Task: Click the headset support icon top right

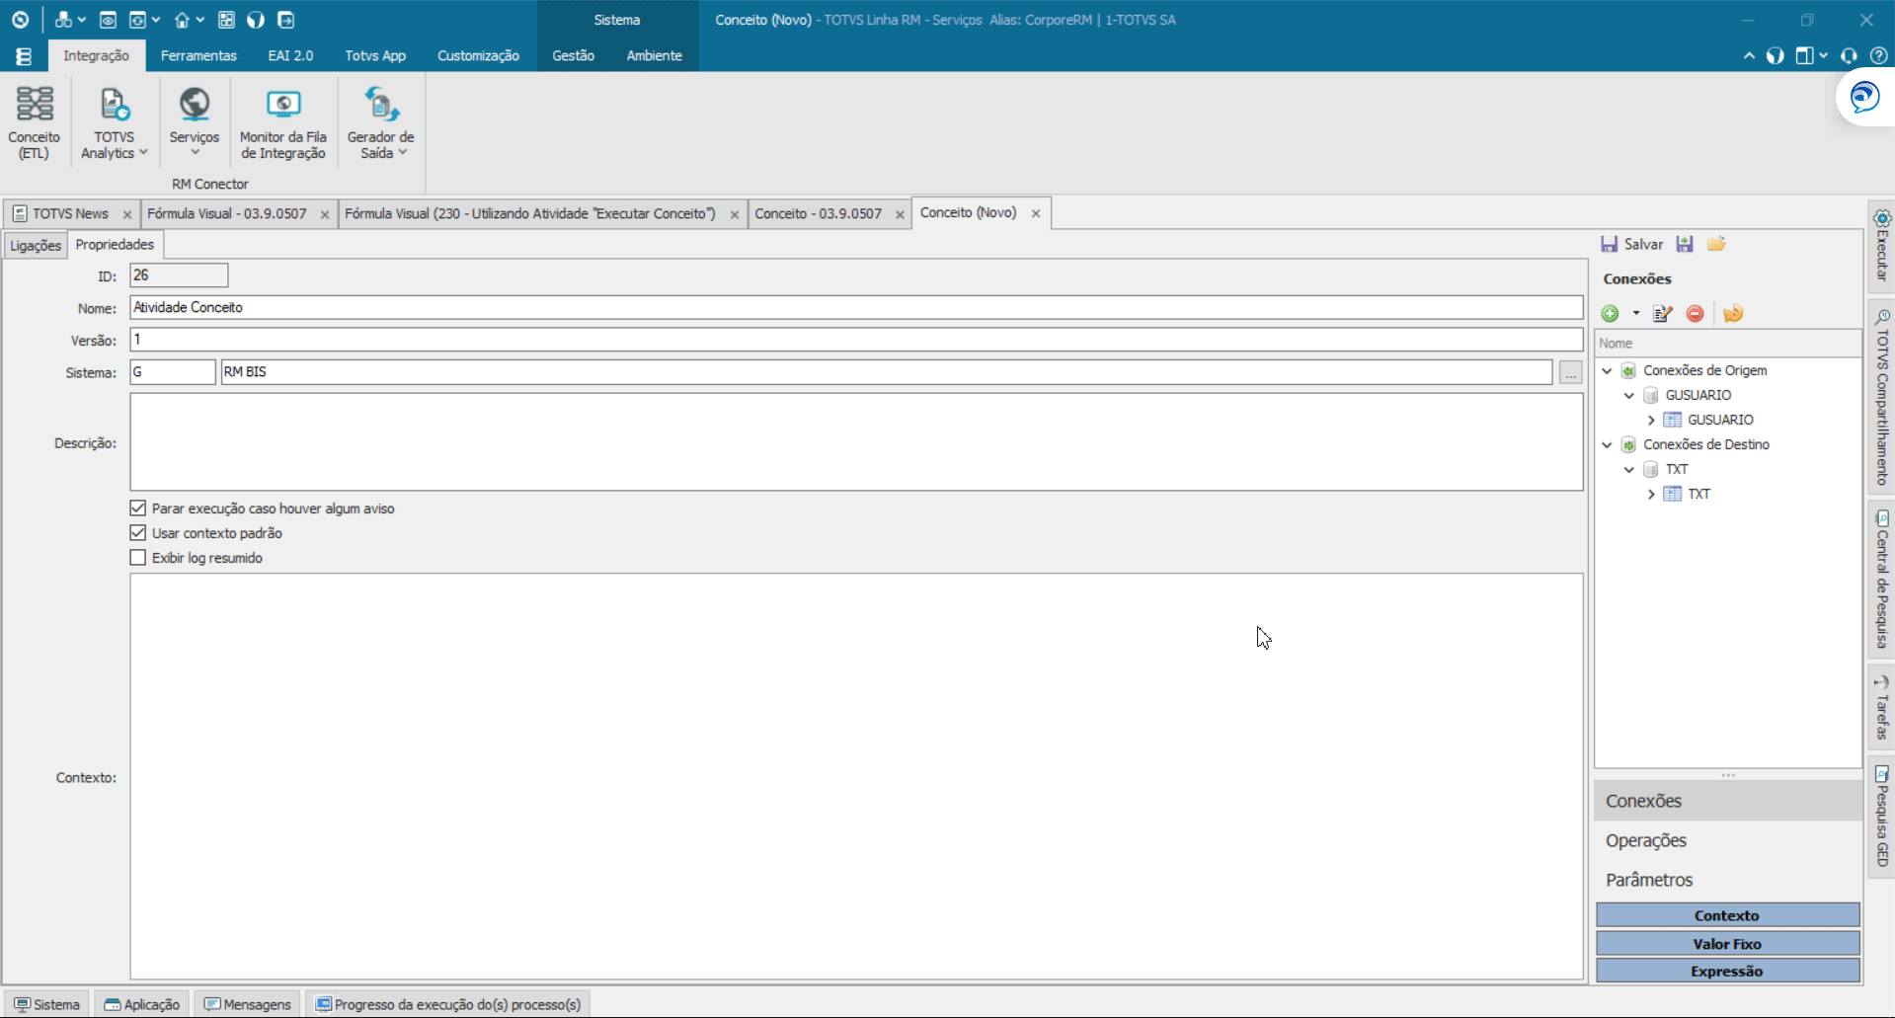Action: [x=1849, y=56]
